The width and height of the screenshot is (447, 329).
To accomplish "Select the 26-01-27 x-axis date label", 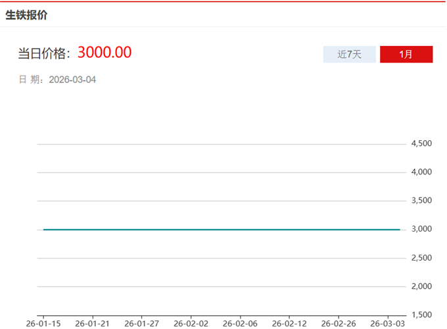I will pos(141,324).
